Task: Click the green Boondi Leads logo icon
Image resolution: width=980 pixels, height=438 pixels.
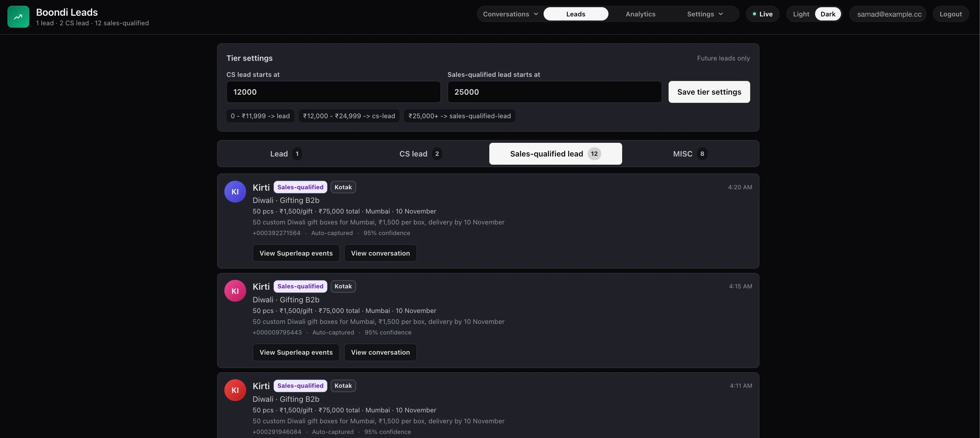Action: coord(18,17)
